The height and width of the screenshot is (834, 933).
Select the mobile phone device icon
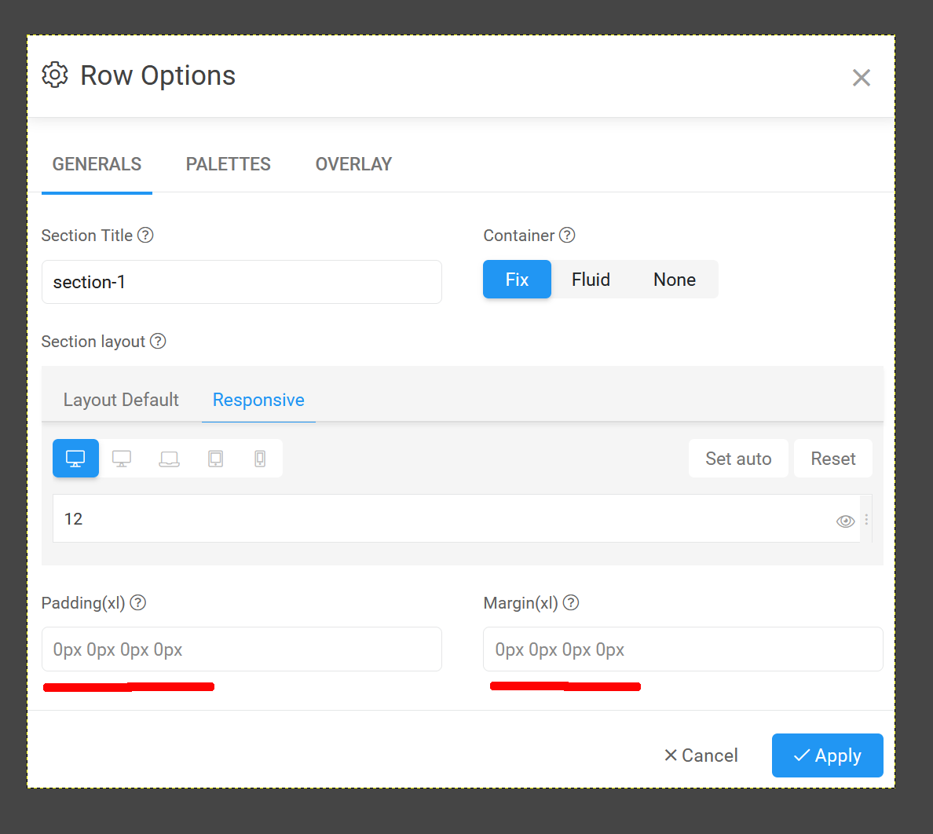point(260,459)
